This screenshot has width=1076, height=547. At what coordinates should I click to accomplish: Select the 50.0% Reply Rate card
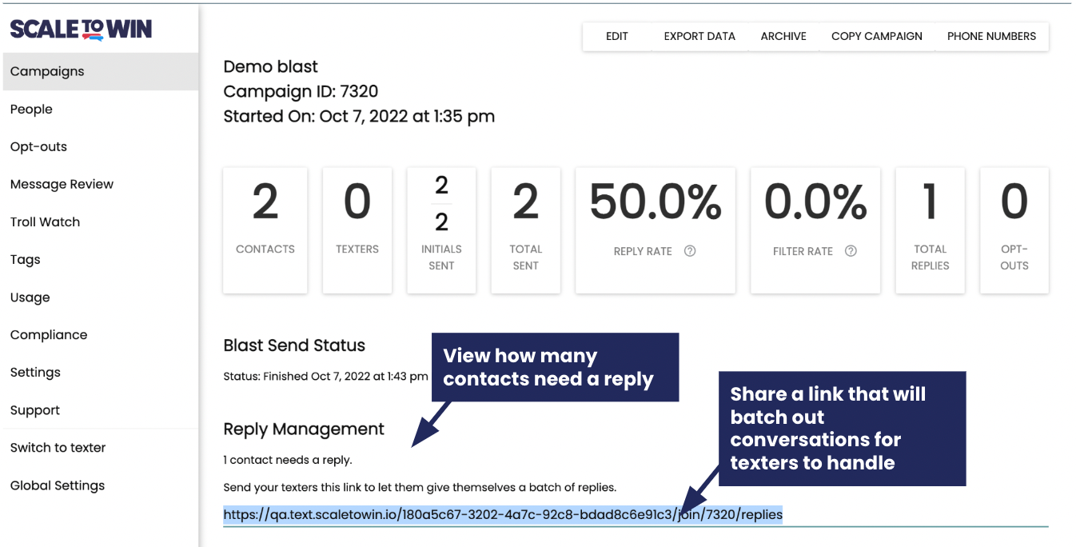[x=655, y=230]
